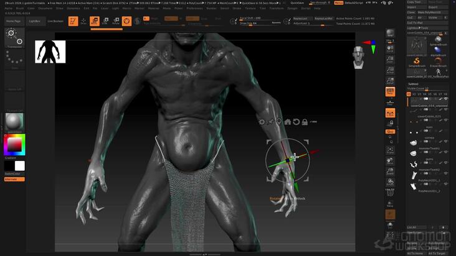Screen dimensions: 456x256
Task: Click the Frame view icon
Action: click(390, 150)
